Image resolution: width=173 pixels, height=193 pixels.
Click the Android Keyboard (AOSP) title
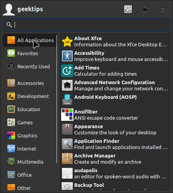[x=105, y=97]
